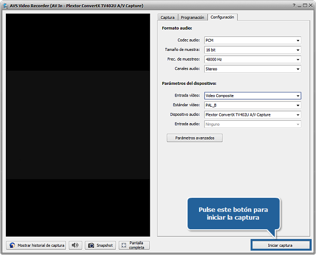Click the 'Formato audio:' heading

(177, 28)
